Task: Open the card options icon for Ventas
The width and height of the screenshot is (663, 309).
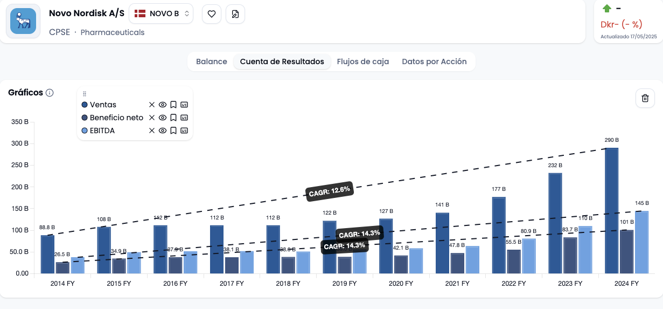Action: pyautogui.click(x=184, y=105)
